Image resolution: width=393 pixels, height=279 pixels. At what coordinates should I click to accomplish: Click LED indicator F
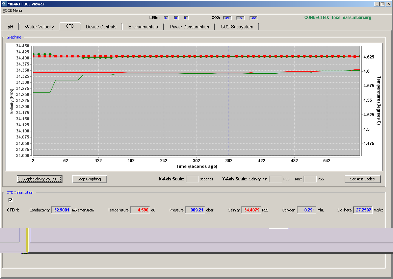186,18
